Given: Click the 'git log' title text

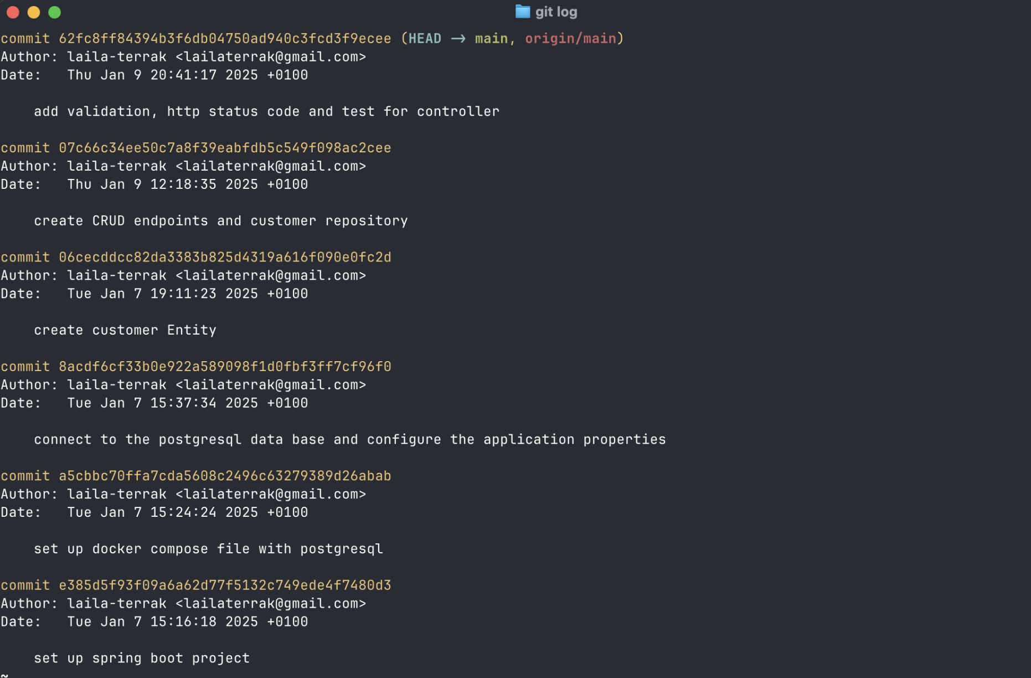Looking at the screenshot, I should tap(555, 11).
